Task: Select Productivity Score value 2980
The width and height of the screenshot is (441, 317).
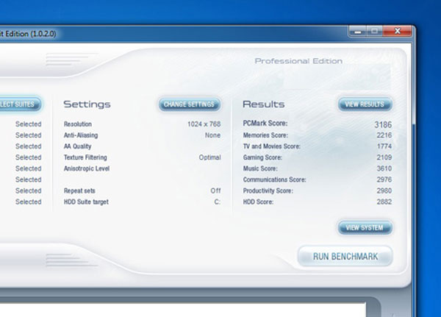Action: [384, 190]
